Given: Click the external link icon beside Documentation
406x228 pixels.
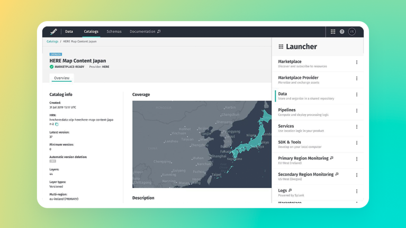Looking at the screenshot, I should tap(159, 32).
